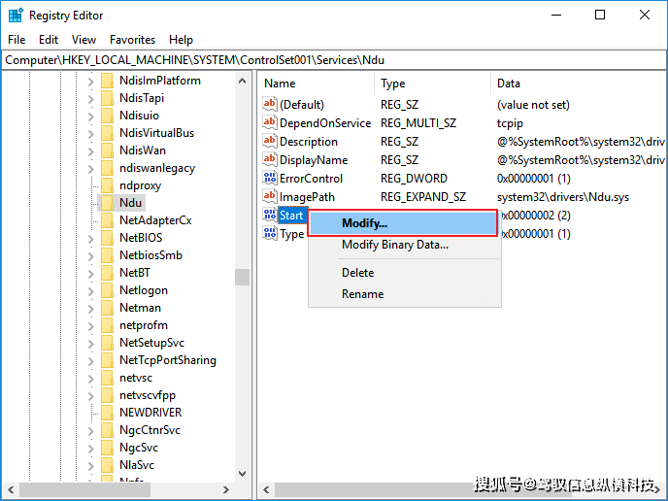Choose Rename from the context menu
This screenshot has width=668, height=501.
(362, 294)
